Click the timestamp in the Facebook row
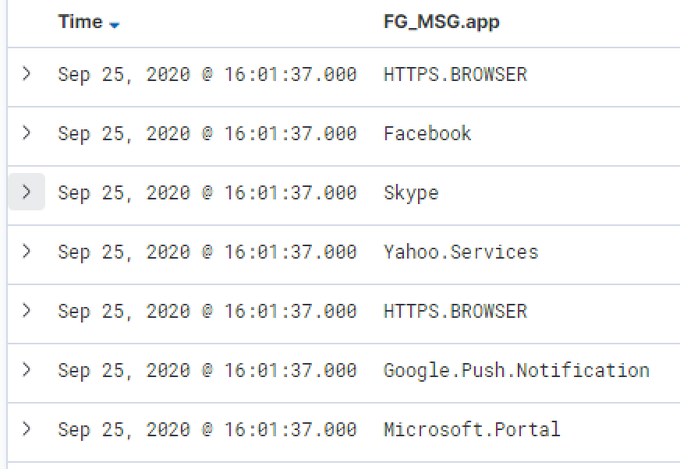 [x=207, y=133]
